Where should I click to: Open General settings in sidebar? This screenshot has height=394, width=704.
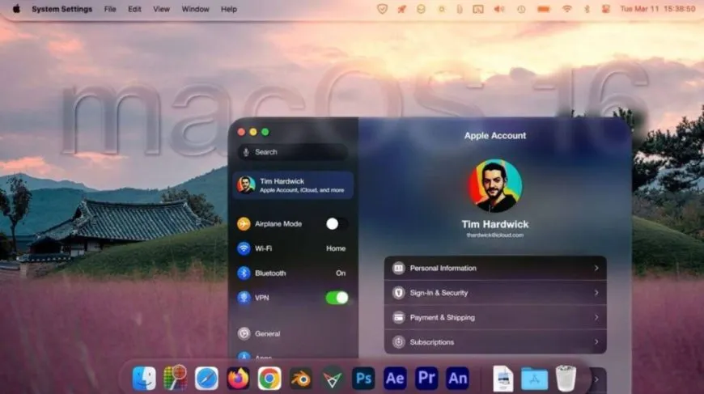coord(293,333)
